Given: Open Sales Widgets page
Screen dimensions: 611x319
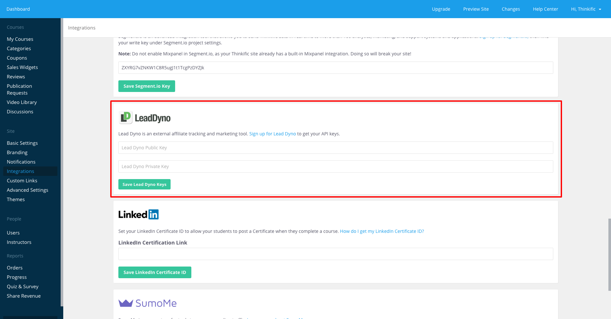Looking at the screenshot, I should point(22,67).
